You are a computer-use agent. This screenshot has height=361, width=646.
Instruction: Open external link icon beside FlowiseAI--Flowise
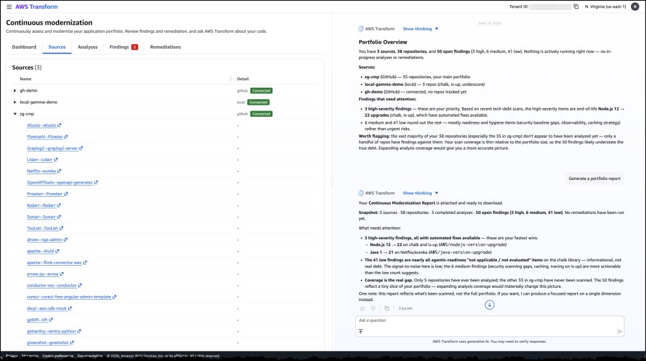click(x=66, y=137)
